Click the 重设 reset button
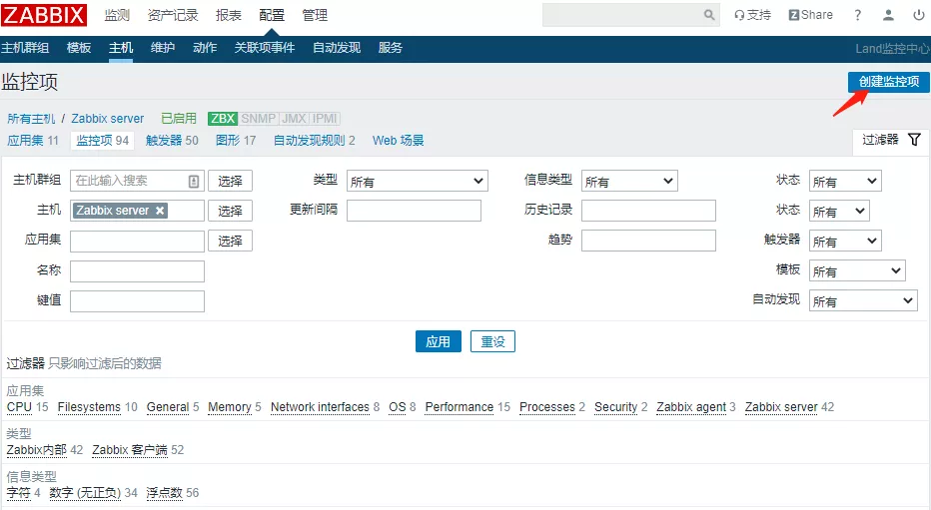The height and width of the screenshot is (510, 931). click(x=492, y=341)
